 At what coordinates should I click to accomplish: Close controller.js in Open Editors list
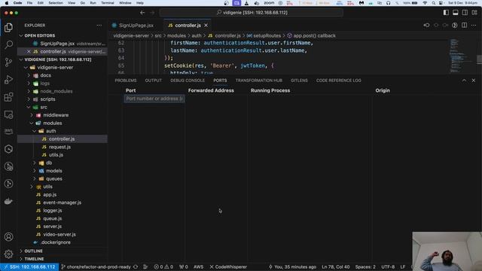29,52
